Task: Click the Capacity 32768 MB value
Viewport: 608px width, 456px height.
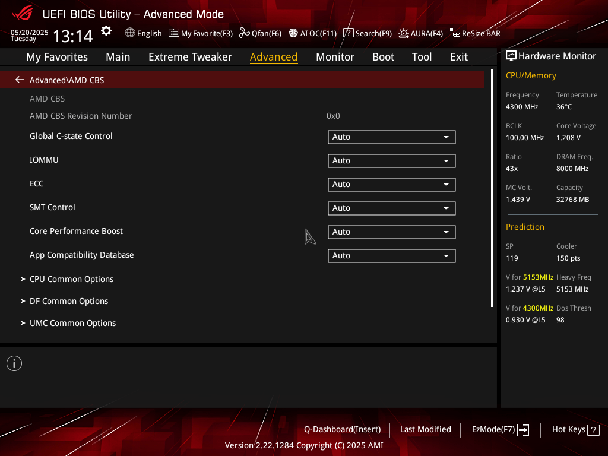Action: (x=572, y=199)
